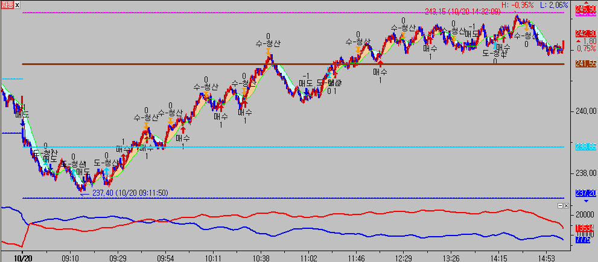The height and width of the screenshot is (262, 598).
Task: Minimize the lower indicator sub-panel
Action: click(560, 205)
